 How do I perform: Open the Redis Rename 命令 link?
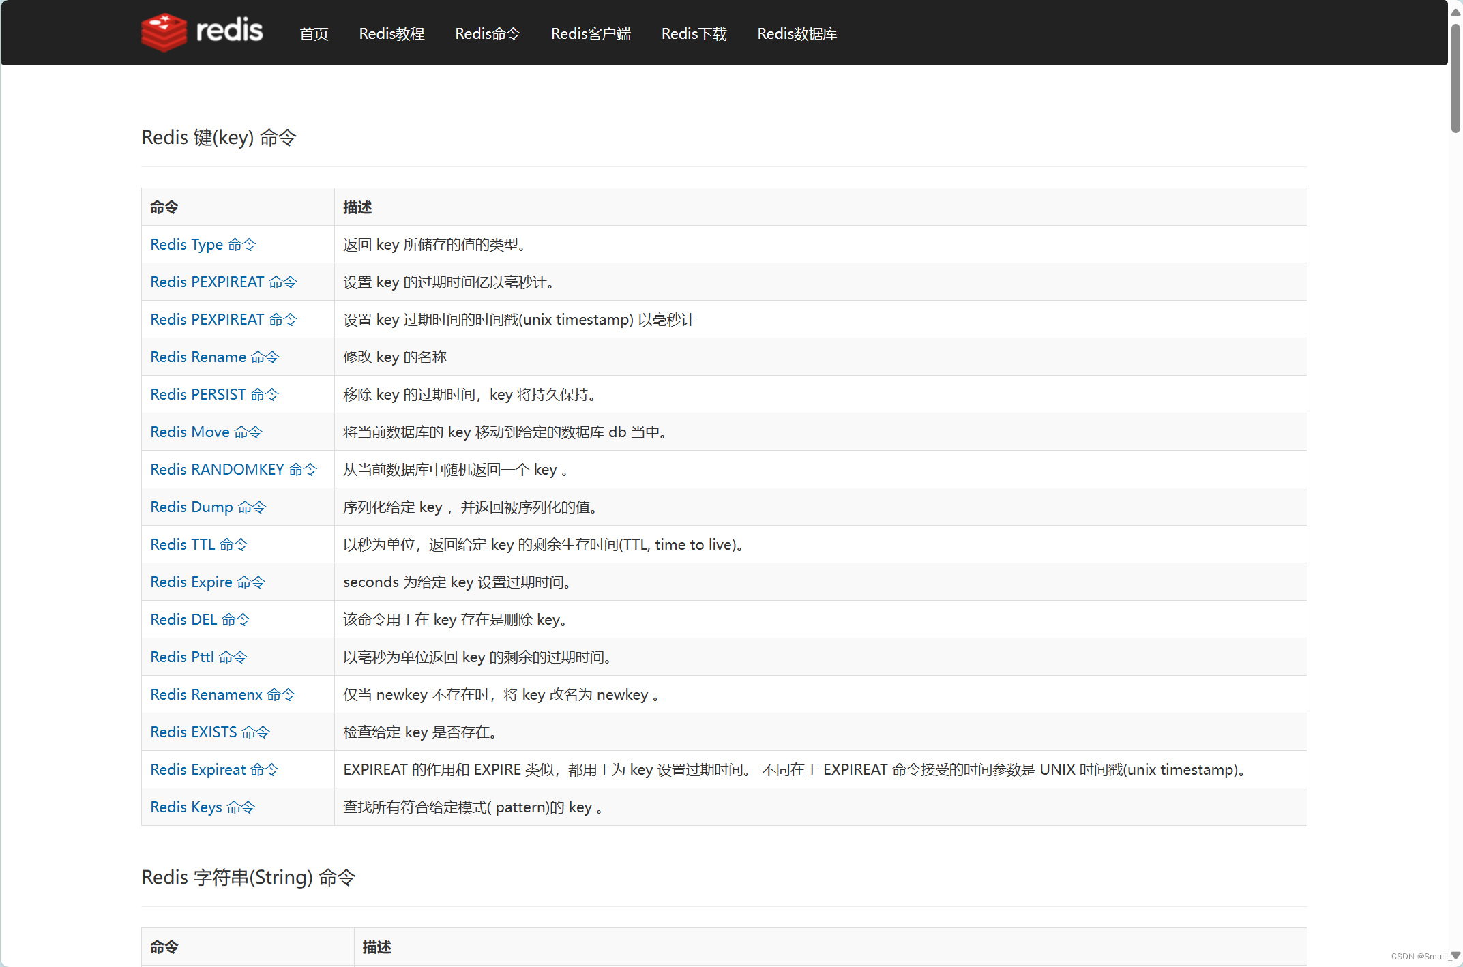(214, 357)
